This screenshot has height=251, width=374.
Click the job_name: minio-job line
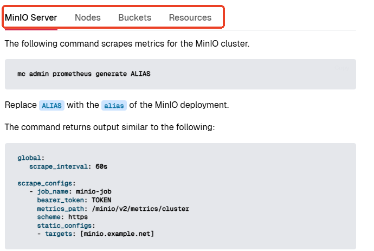click(x=74, y=192)
